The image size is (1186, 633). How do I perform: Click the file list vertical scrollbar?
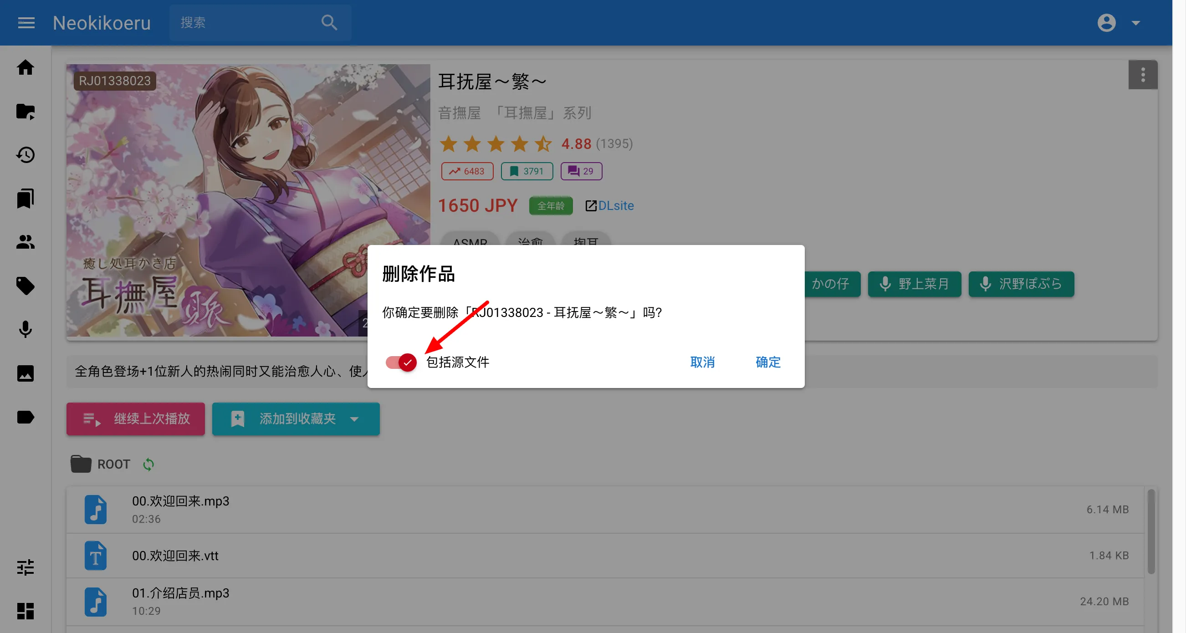tap(1150, 531)
